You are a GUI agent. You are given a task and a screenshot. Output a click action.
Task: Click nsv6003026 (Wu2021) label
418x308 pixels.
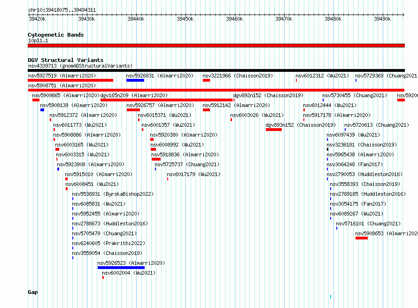[x=257, y=115]
